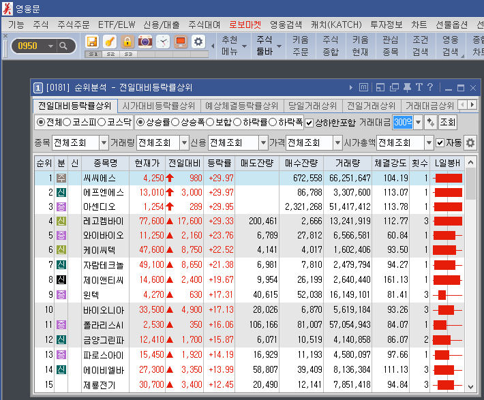Select the 보합 radio button
This screenshot has width=484, height=400.
coord(210,122)
